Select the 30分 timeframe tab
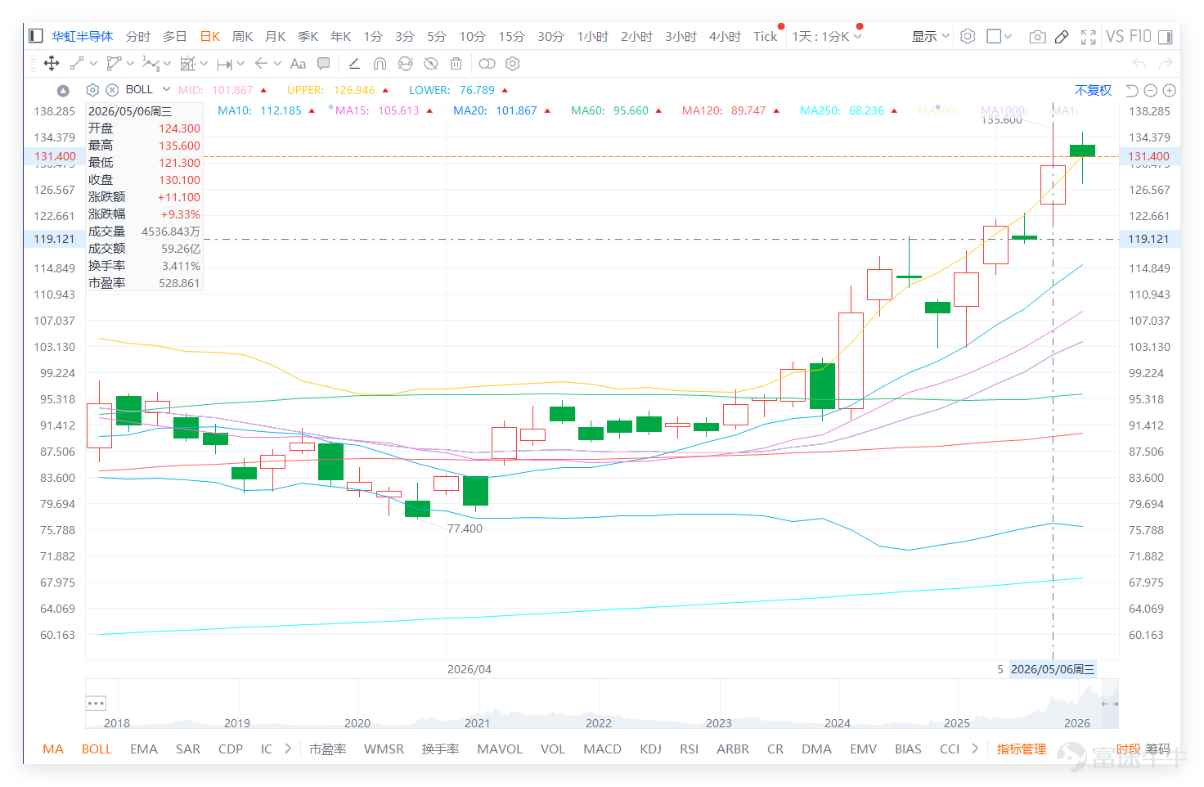Image resolution: width=1204 pixels, height=787 pixels. tap(550, 36)
